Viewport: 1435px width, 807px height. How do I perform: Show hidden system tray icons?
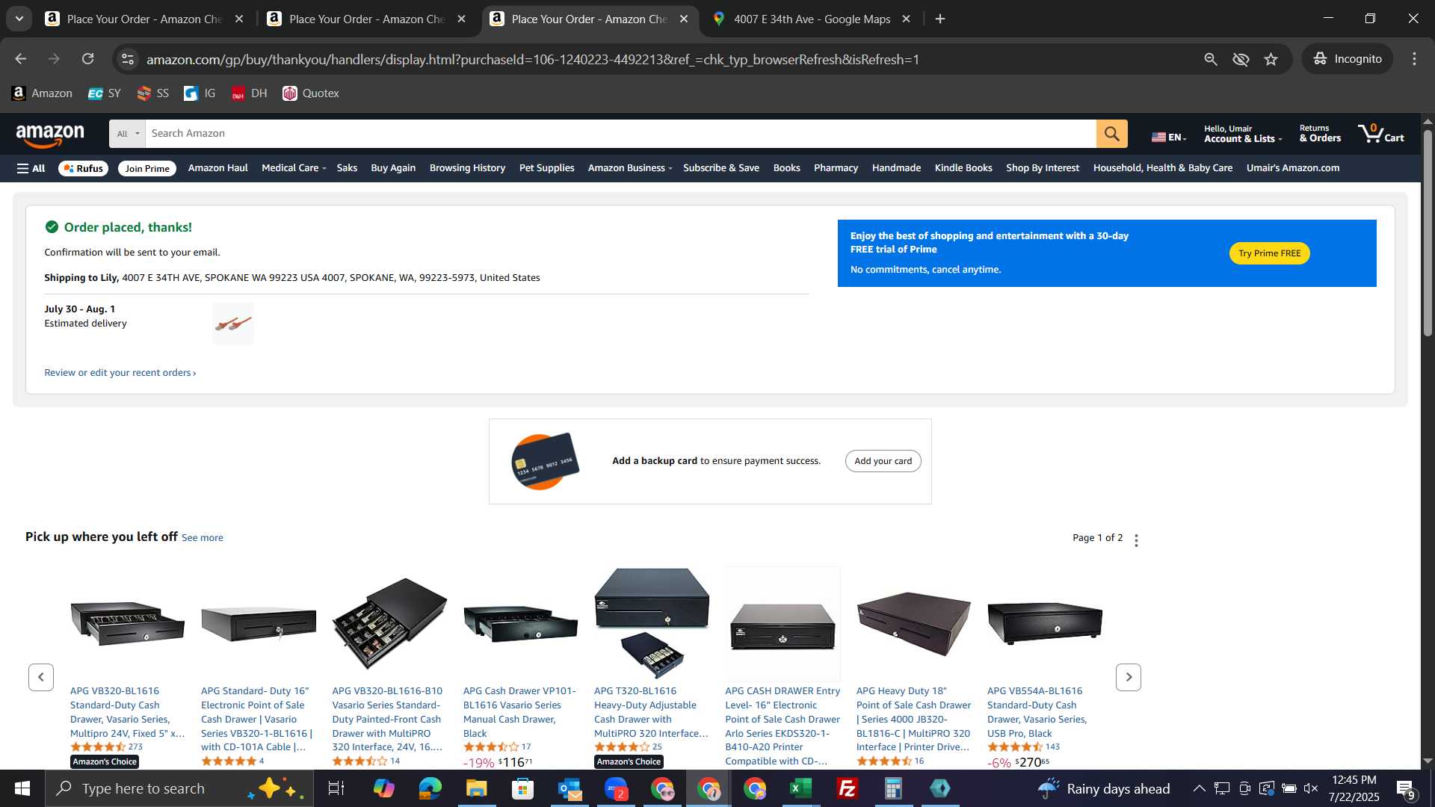tap(1199, 788)
